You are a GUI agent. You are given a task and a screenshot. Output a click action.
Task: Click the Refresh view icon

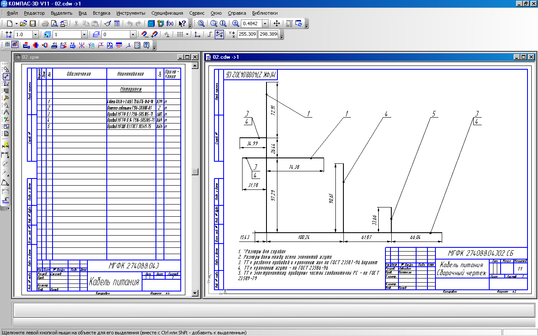point(299,24)
